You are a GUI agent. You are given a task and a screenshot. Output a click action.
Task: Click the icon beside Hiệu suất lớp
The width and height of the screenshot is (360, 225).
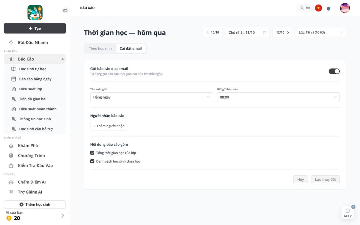14,89
